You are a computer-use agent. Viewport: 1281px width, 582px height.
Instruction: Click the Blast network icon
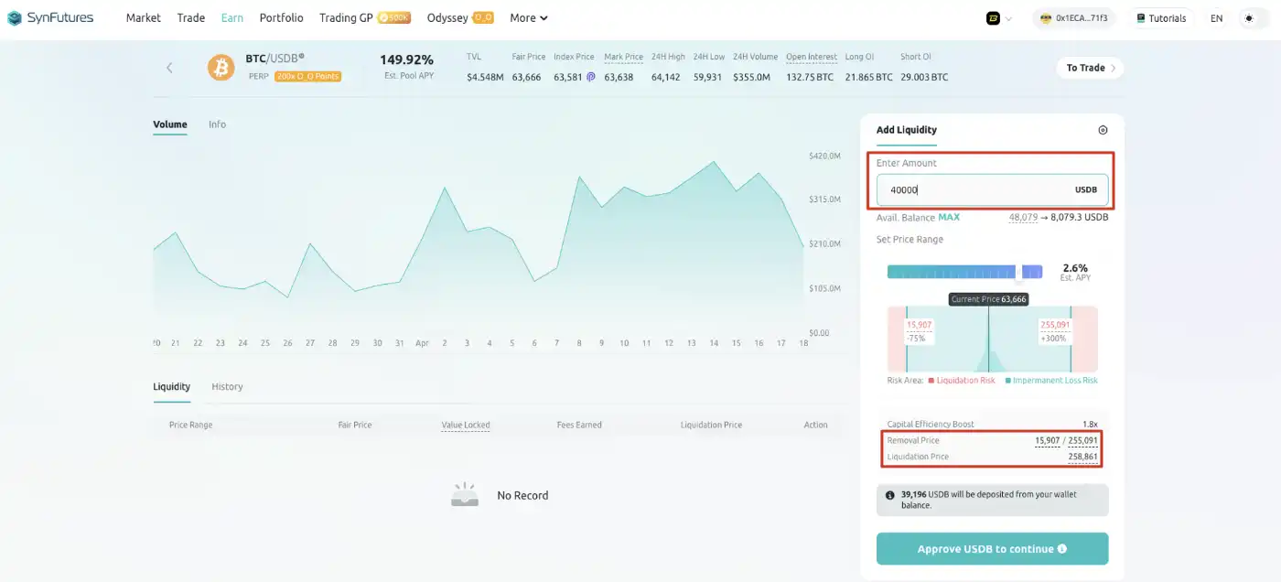992,18
